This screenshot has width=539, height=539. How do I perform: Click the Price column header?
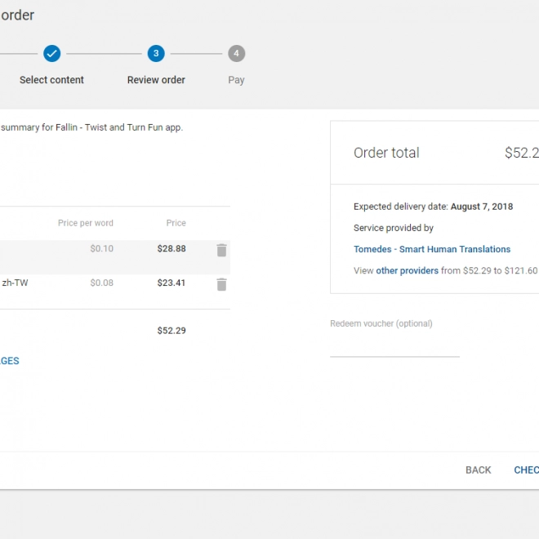pos(176,223)
